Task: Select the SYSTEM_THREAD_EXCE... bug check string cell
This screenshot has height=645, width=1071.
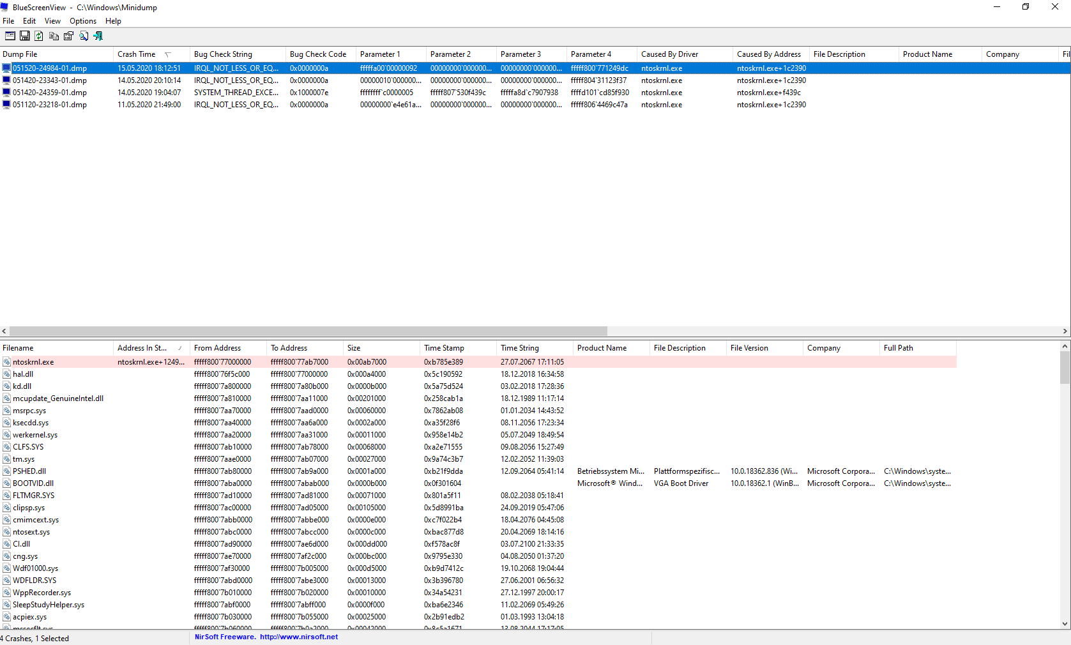Action: pos(236,93)
